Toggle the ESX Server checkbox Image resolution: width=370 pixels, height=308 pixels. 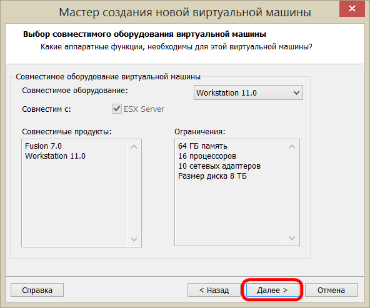coord(117,109)
